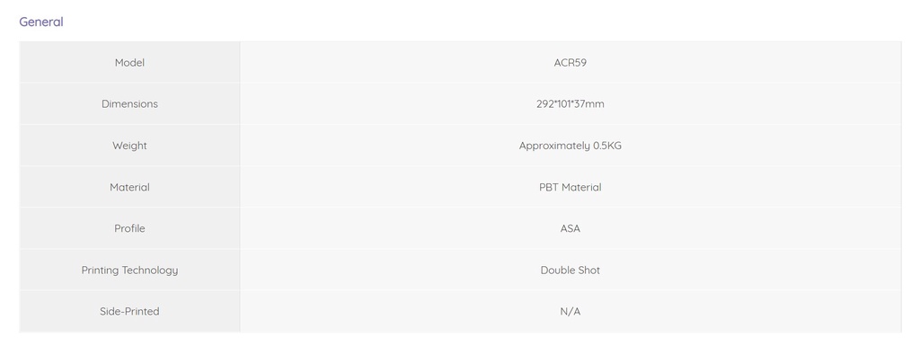Click '292' at start of dimensions value
The image size is (920, 364).
point(545,104)
